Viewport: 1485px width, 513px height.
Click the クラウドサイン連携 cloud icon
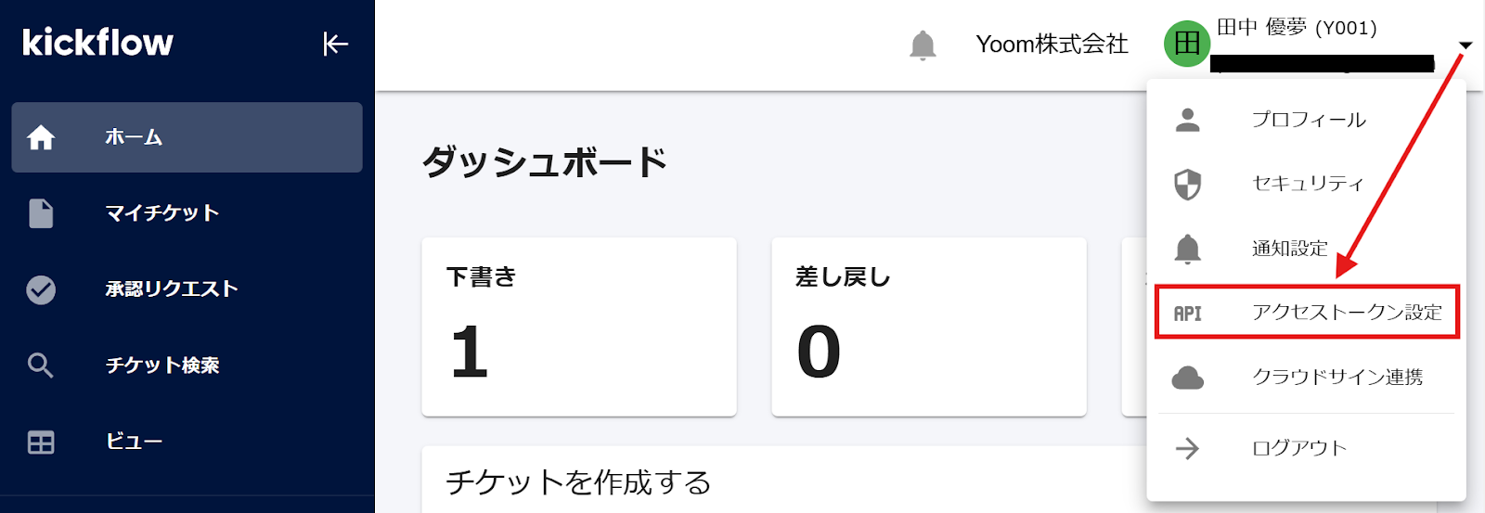tap(1188, 378)
